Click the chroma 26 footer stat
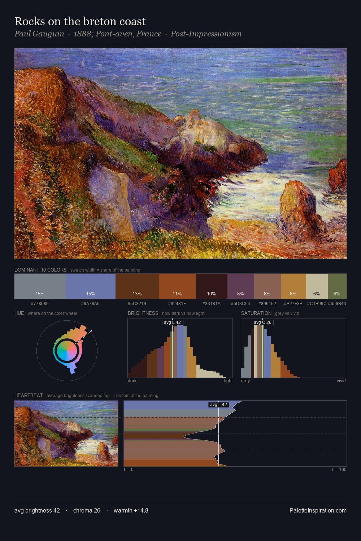361x541 pixels. [87, 510]
